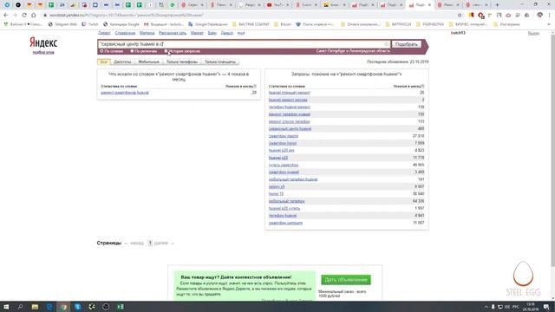The height and width of the screenshot is (312, 555).
Task: Open 'сервисный центр huawei' query link
Action: coord(290,129)
